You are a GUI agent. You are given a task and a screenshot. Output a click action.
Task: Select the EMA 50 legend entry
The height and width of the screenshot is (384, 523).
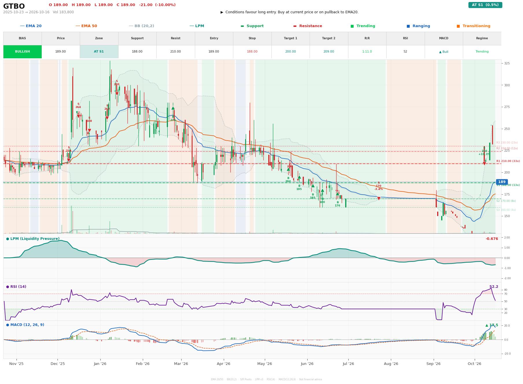coord(86,26)
